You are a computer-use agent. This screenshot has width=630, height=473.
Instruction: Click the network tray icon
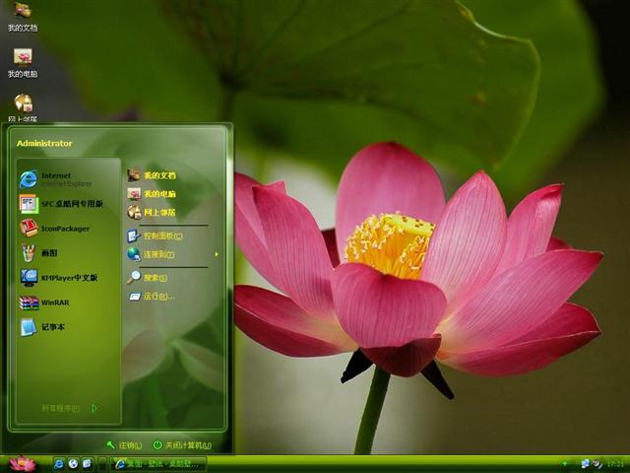[586, 464]
